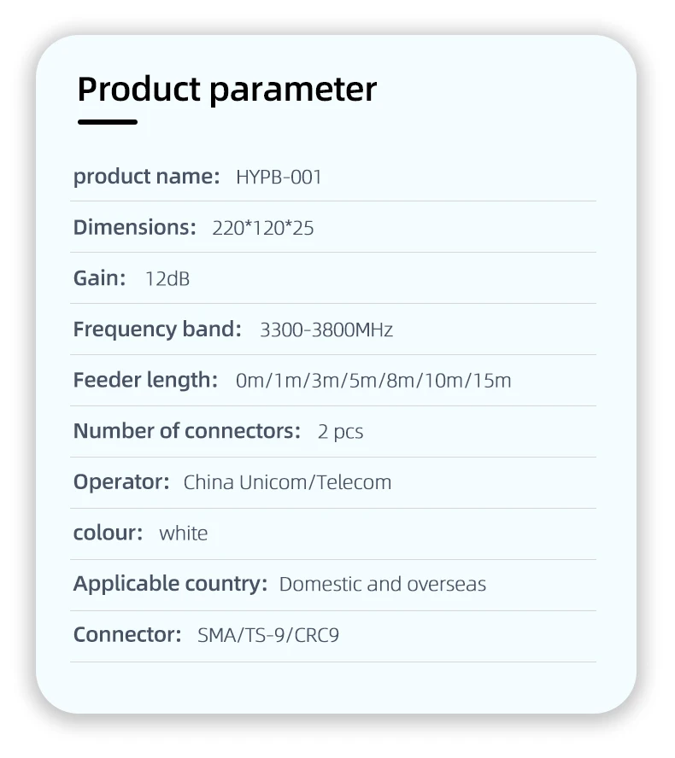The height and width of the screenshot is (758, 675).
Task: Select the Domestic and overseas value
Action: pyautogui.click(x=383, y=585)
